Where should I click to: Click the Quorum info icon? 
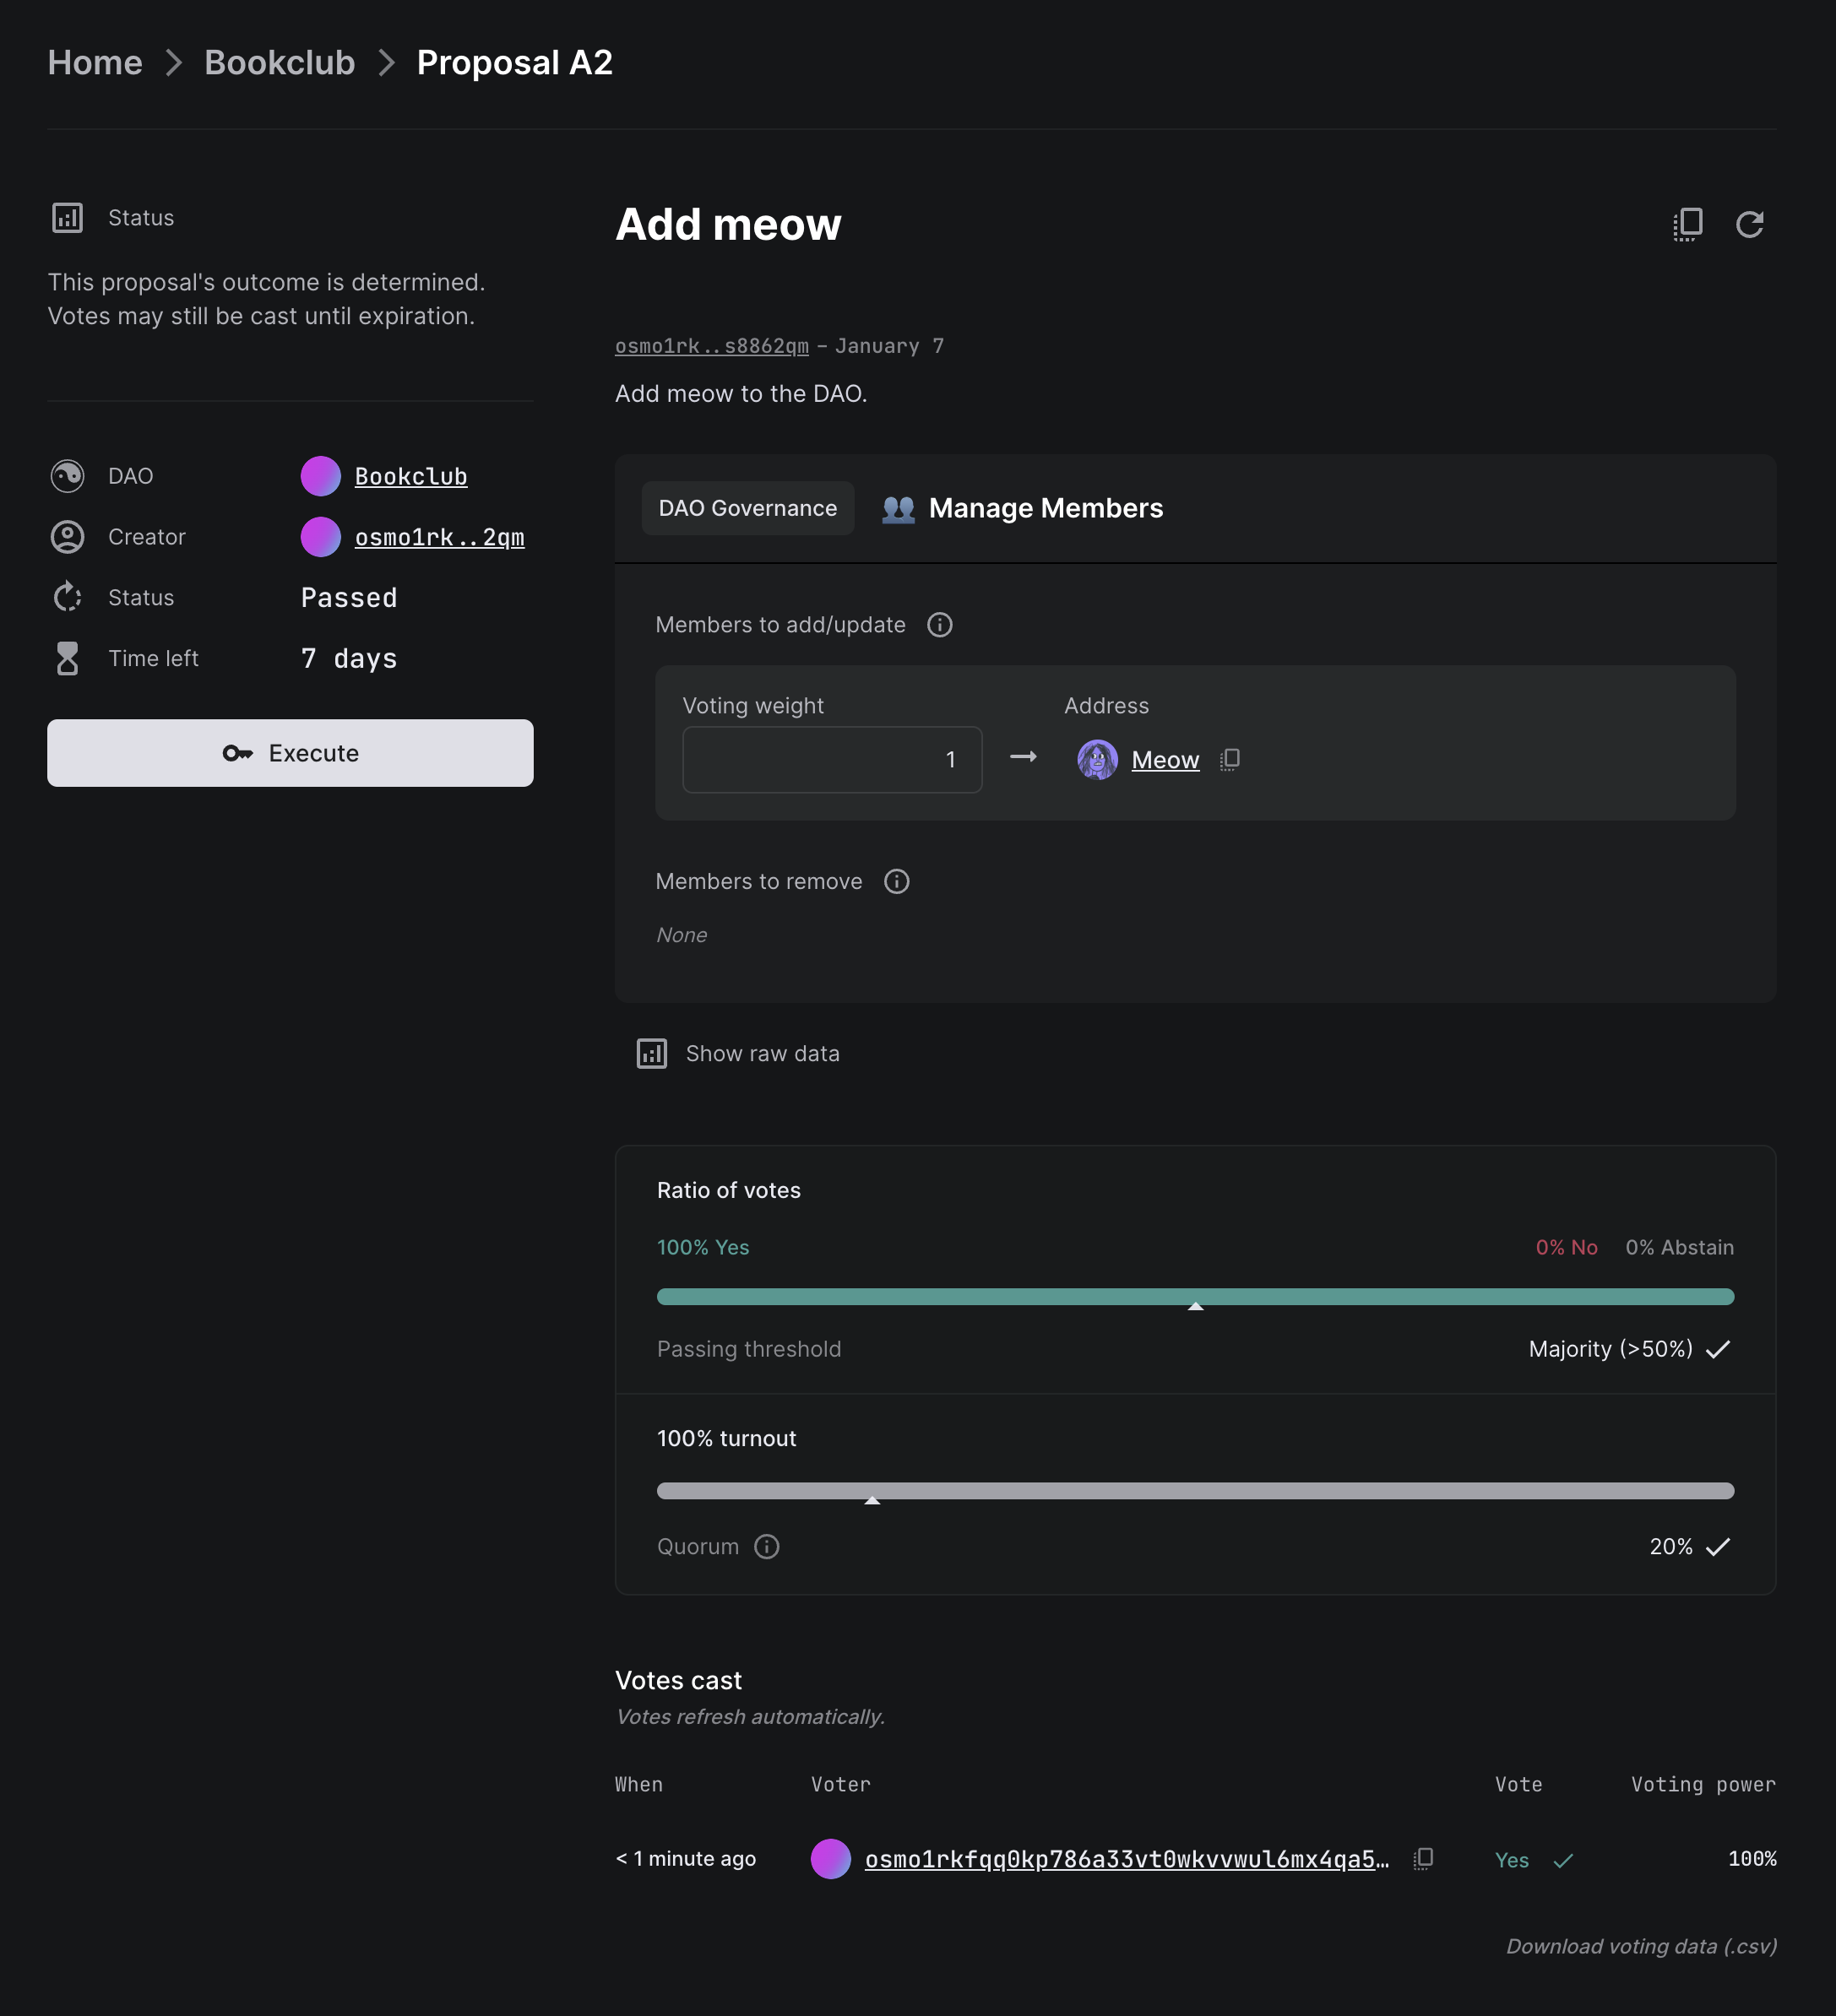click(767, 1546)
